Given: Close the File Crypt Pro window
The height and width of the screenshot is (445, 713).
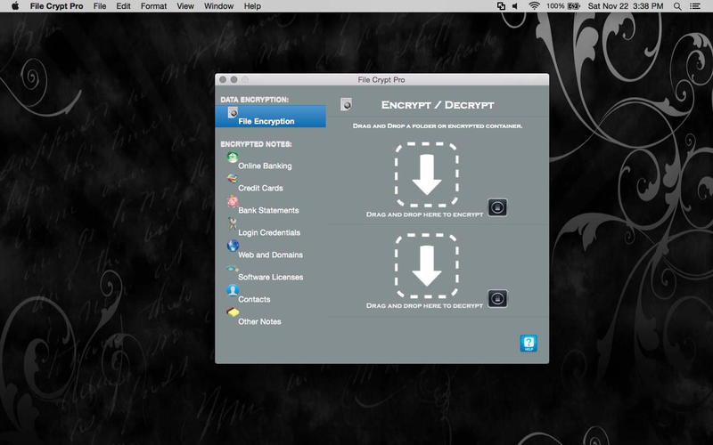Looking at the screenshot, I should click(222, 79).
